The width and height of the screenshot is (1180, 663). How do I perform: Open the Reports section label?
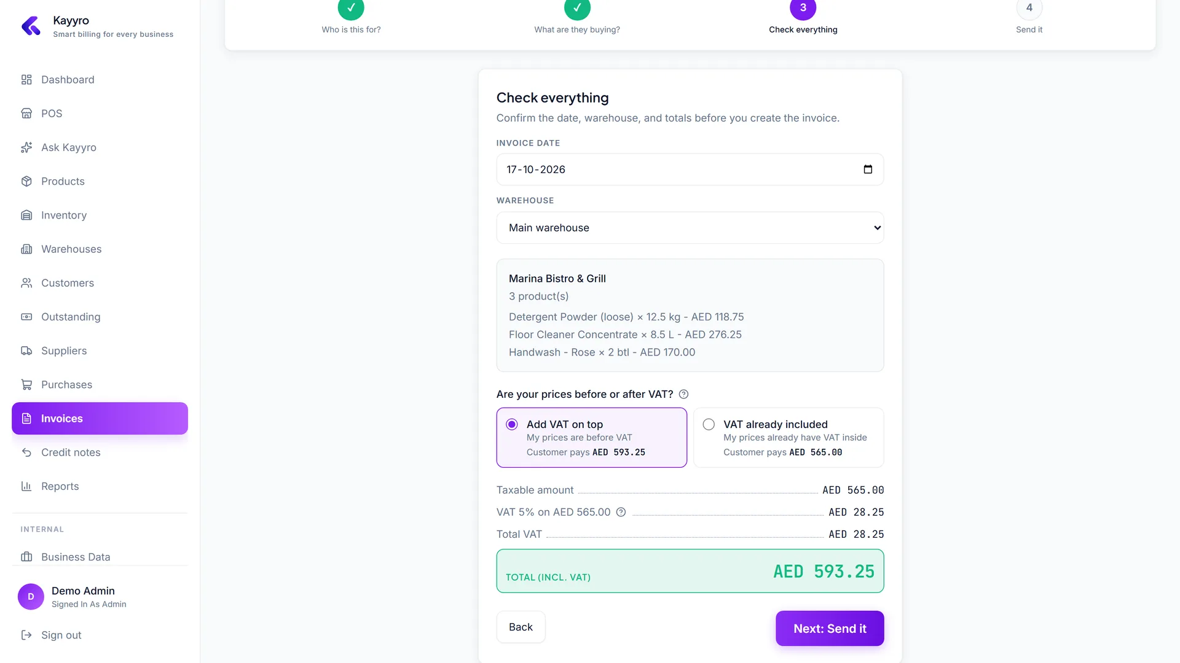point(60,486)
